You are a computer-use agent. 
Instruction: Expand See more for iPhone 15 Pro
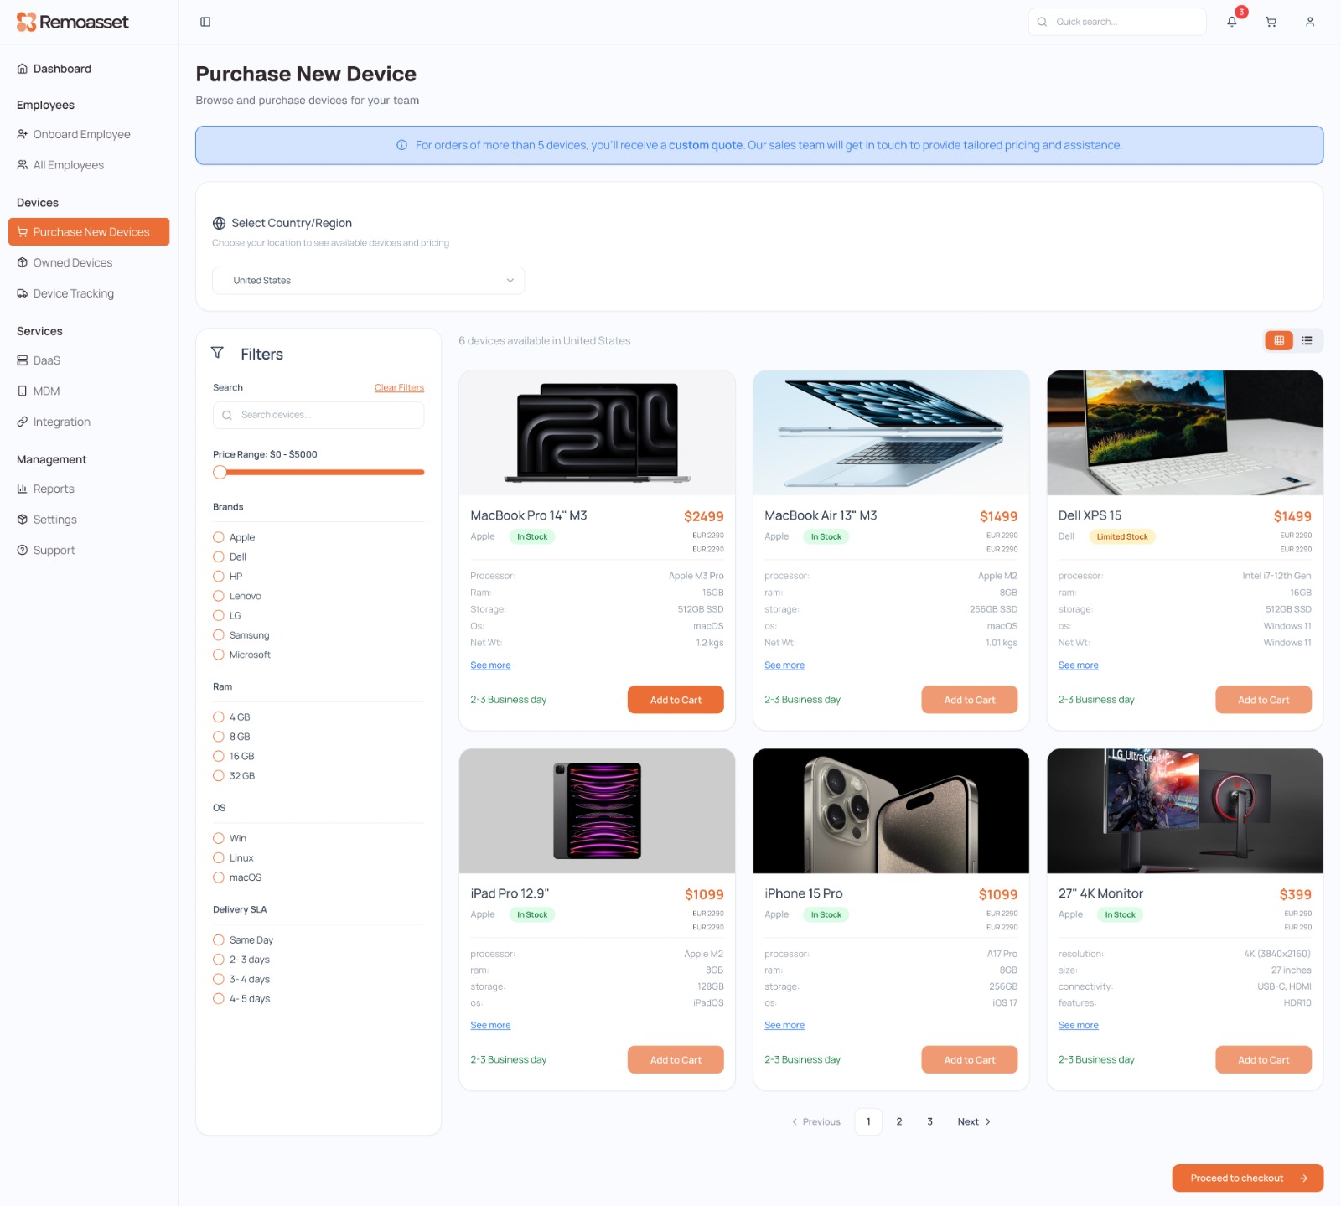point(784,1026)
